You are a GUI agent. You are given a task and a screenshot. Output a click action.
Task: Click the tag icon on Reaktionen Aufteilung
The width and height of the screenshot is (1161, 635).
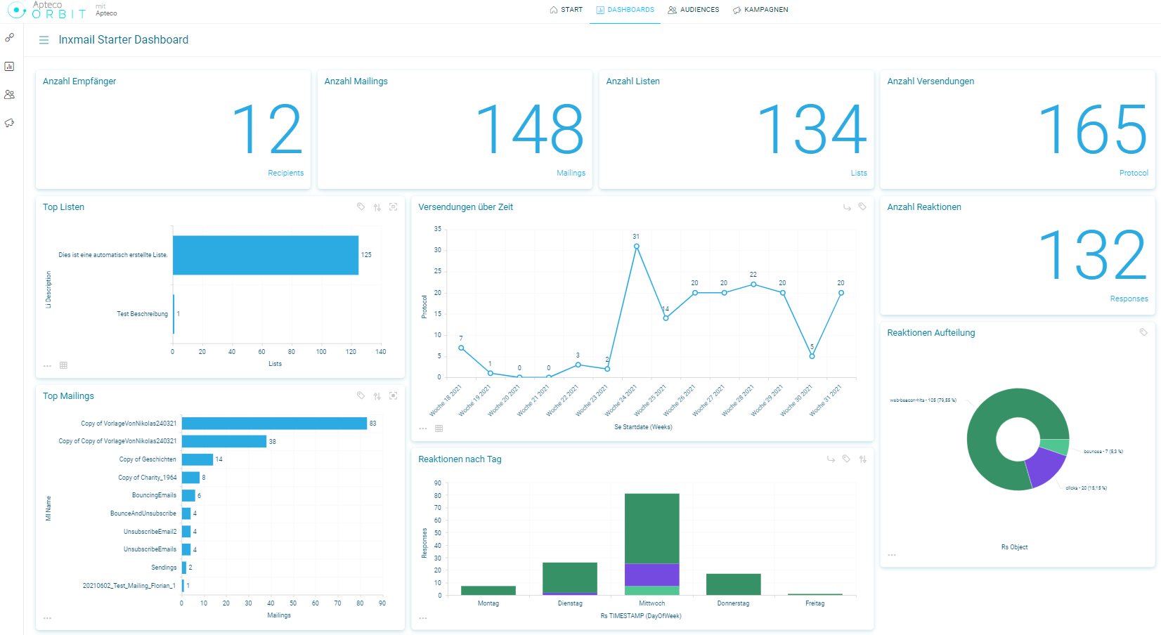[x=1143, y=332]
